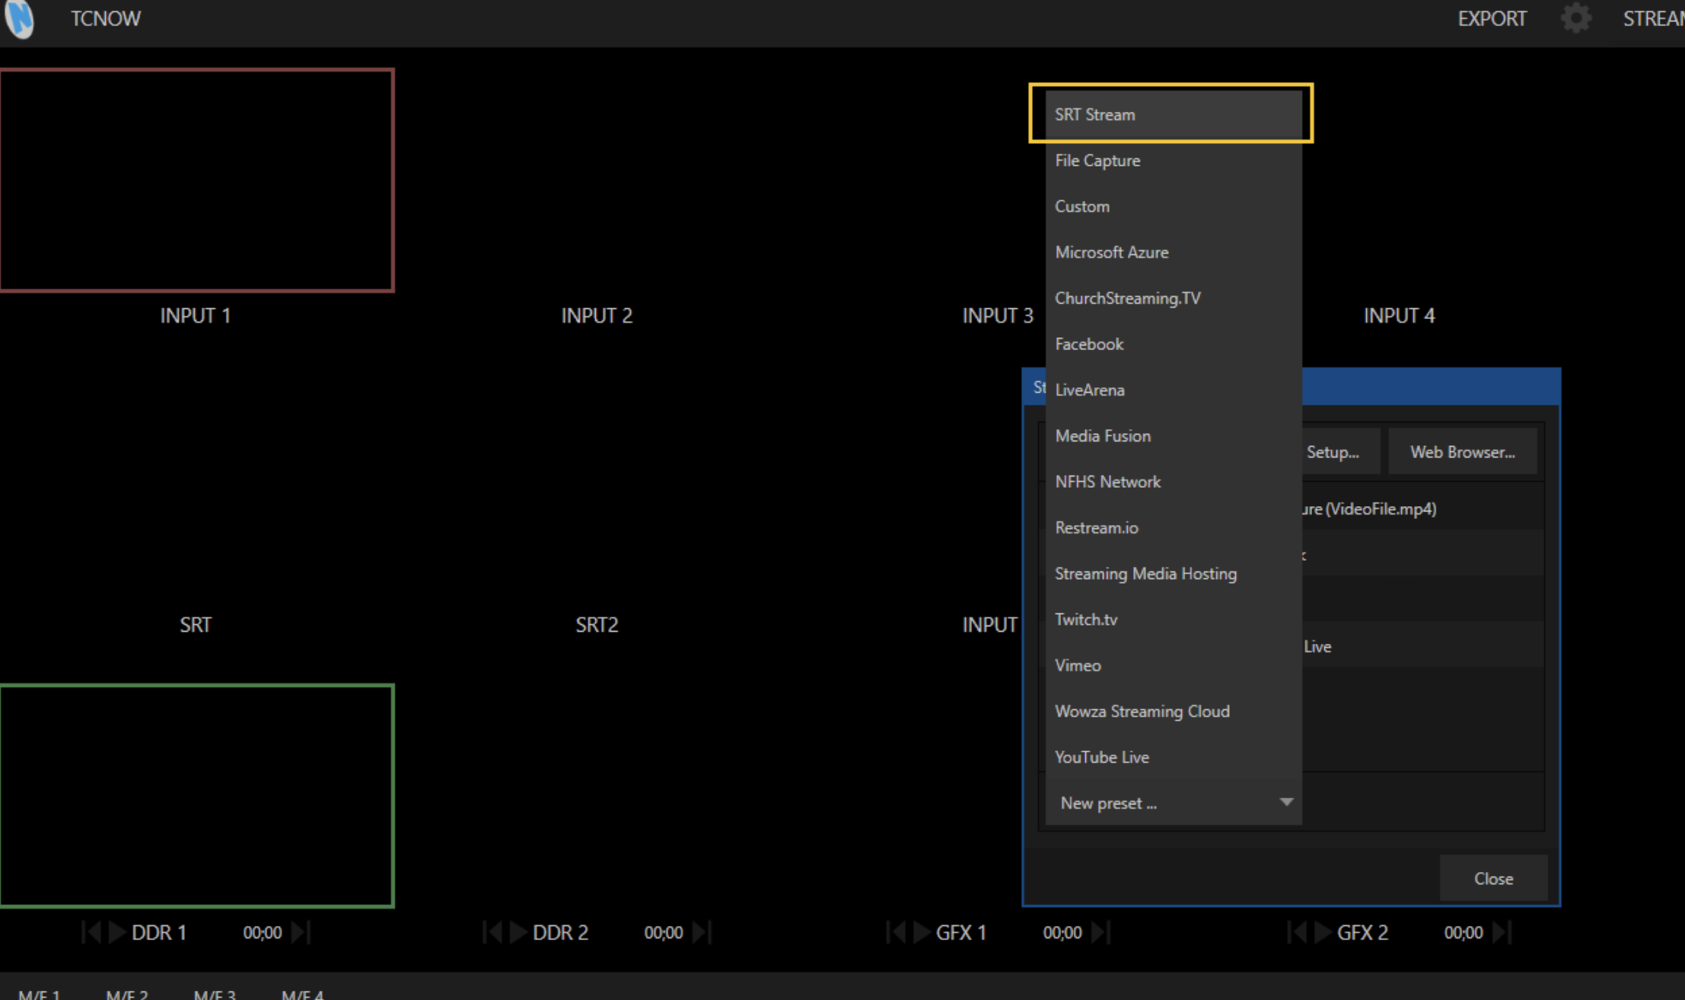Screen dimensions: 1685x1000
Task: Pick Microsoft Azure in the list
Action: point(1174,252)
